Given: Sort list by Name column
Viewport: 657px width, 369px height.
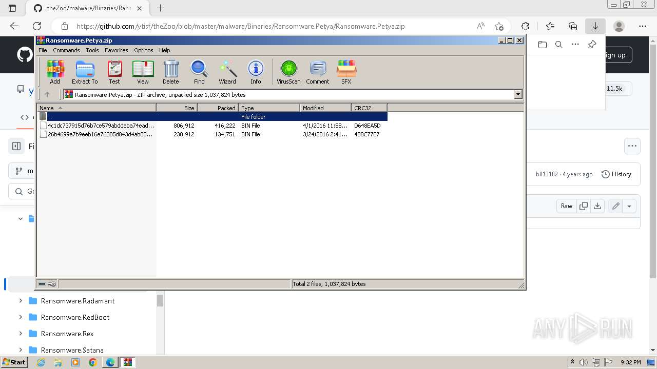Looking at the screenshot, I should coord(96,108).
